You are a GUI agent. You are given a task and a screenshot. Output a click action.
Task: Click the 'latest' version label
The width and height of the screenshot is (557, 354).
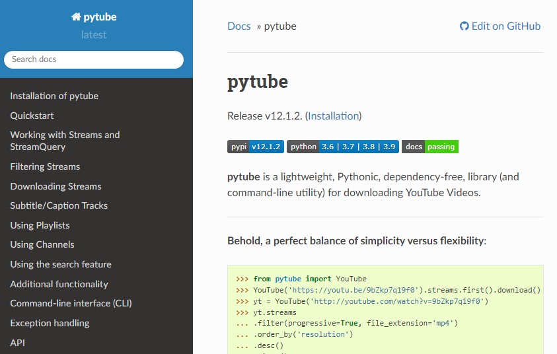point(94,35)
